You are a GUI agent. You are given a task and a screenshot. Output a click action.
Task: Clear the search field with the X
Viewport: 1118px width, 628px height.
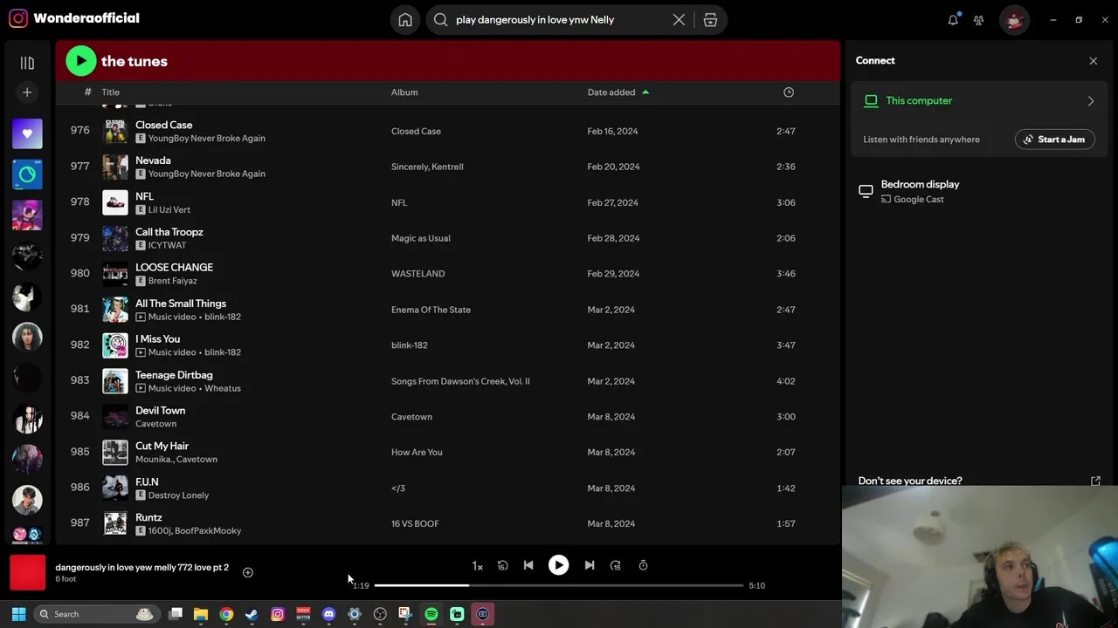(679, 20)
